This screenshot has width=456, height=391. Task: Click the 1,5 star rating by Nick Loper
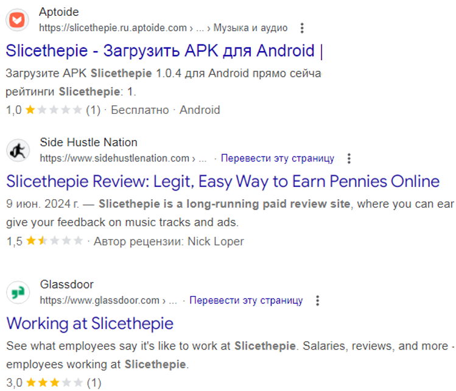(54, 241)
